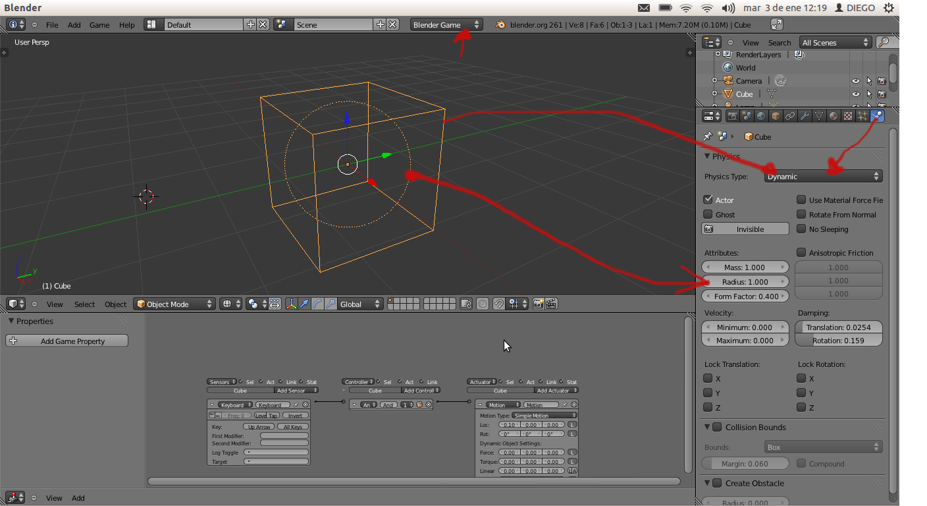Open the Select menu in 3D view header
Screen dimensions: 927x506
pos(84,304)
